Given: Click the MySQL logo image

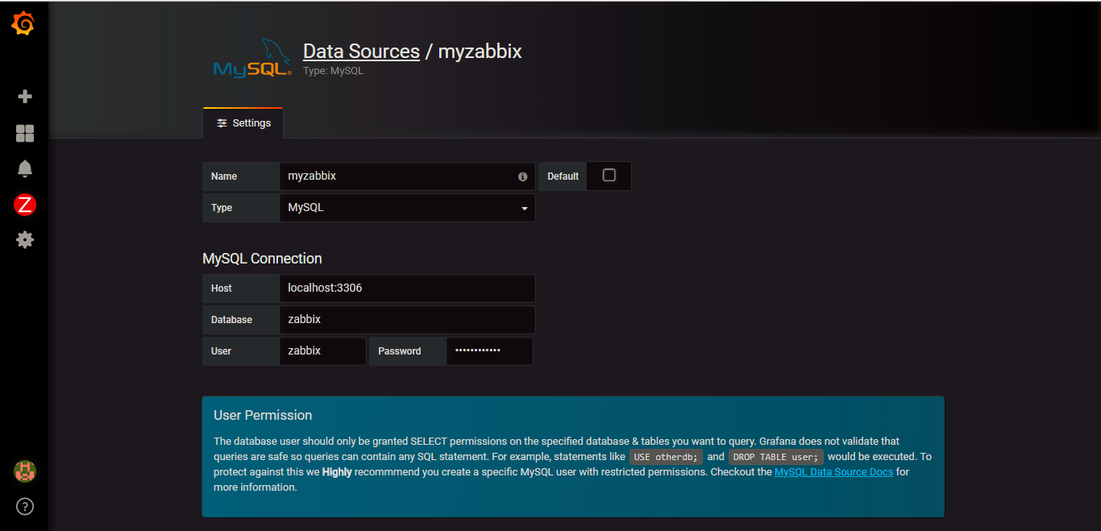Looking at the screenshot, I should pos(251,58).
